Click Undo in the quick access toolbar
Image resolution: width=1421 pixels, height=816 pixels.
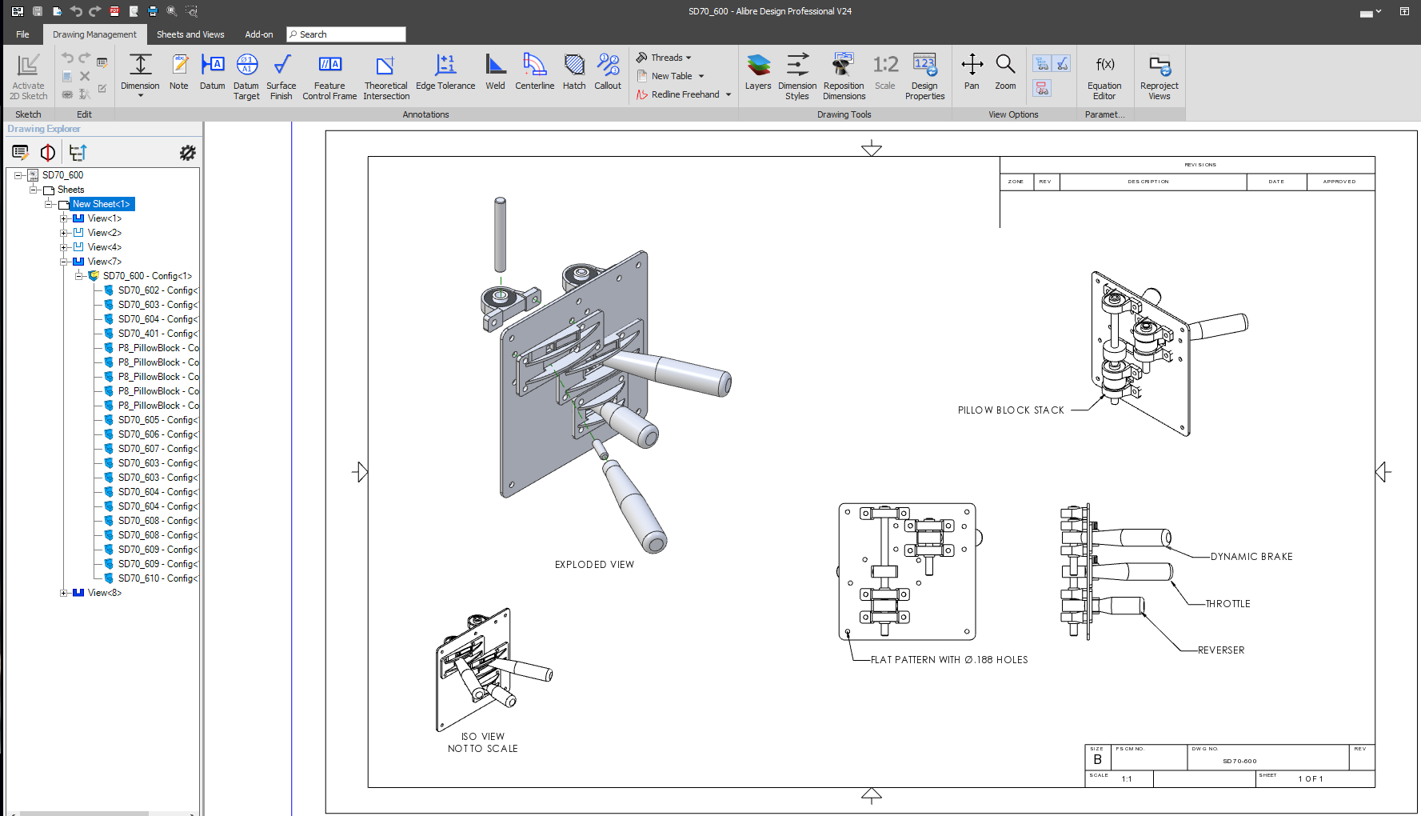click(x=76, y=11)
